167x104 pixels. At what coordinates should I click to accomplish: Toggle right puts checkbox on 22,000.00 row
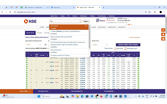coord(138,70)
